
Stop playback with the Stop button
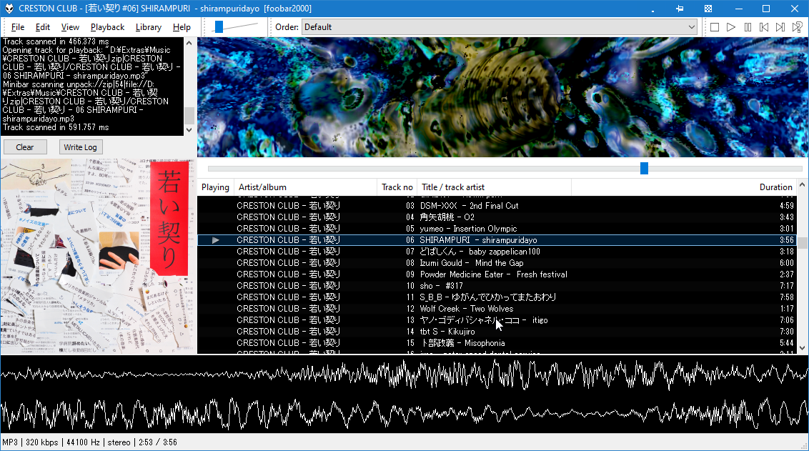tap(715, 27)
